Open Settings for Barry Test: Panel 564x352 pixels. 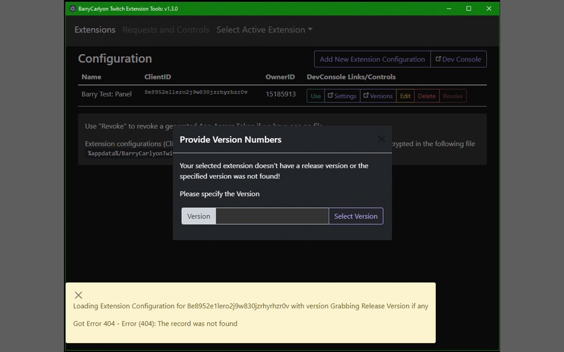342,96
